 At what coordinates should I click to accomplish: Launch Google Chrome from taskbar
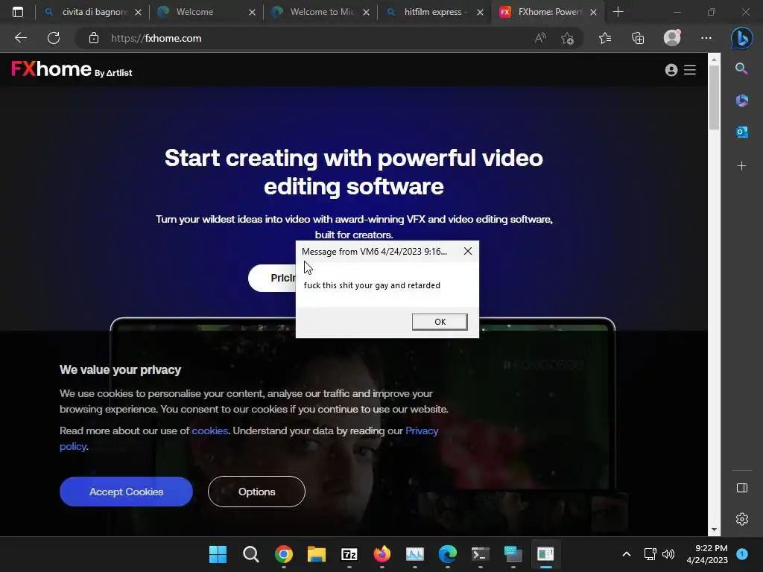coord(284,554)
